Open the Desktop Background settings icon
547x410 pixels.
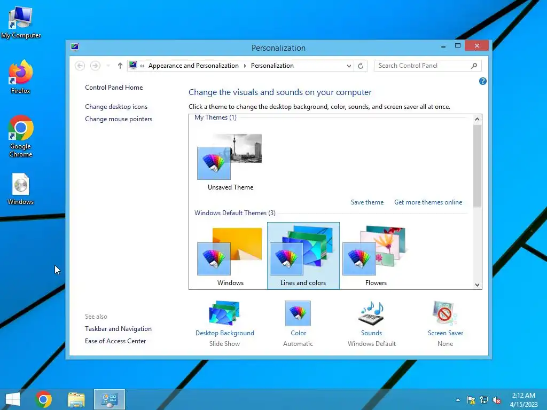pyautogui.click(x=224, y=313)
